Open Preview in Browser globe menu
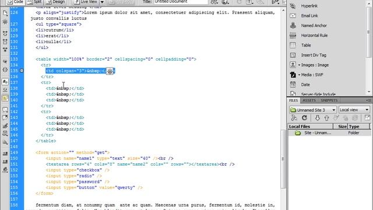This screenshot has height=210, width=373. [225, 2]
